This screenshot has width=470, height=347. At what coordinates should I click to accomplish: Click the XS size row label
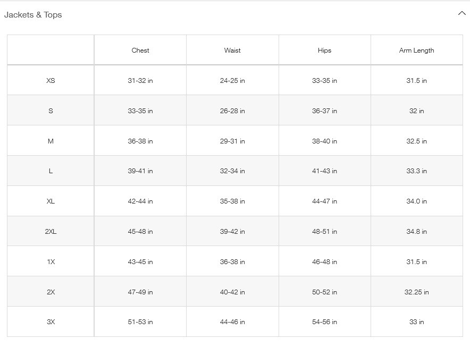click(51, 81)
